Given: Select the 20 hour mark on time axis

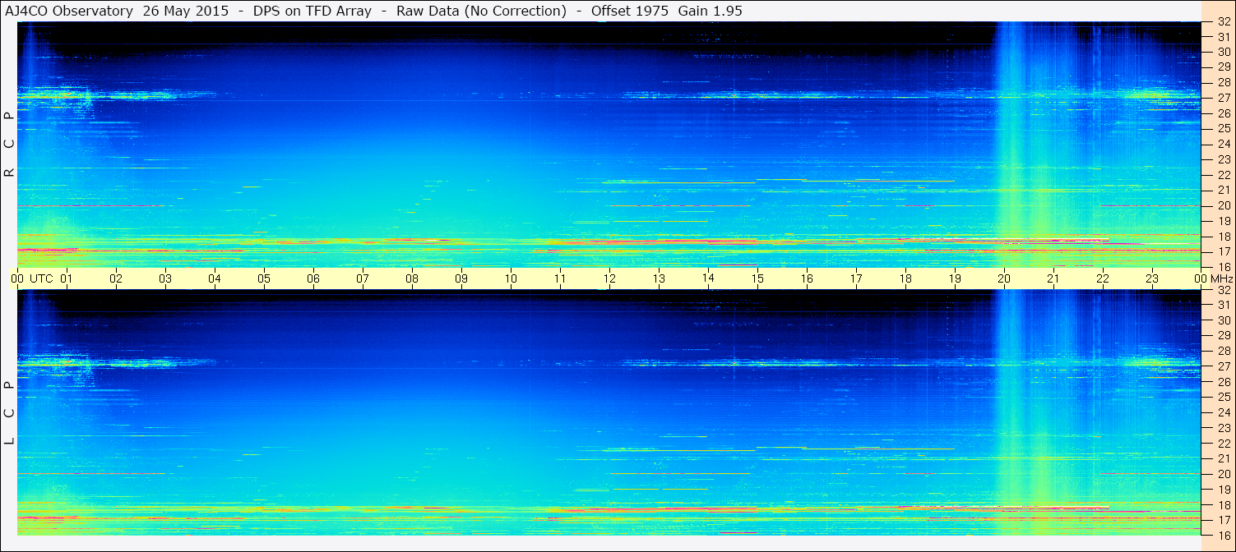Looking at the screenshot, I should [x=1004, y=278].
